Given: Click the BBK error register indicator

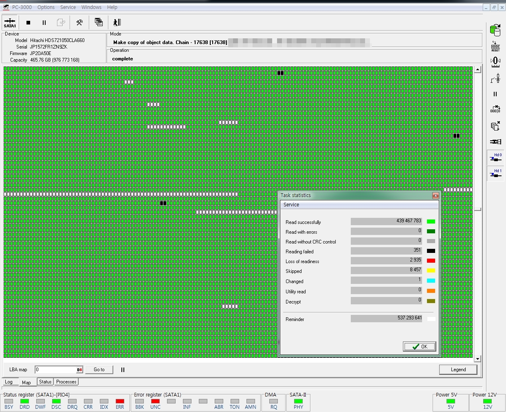Looking at the screenshot, I should click(x=139, y=401).
